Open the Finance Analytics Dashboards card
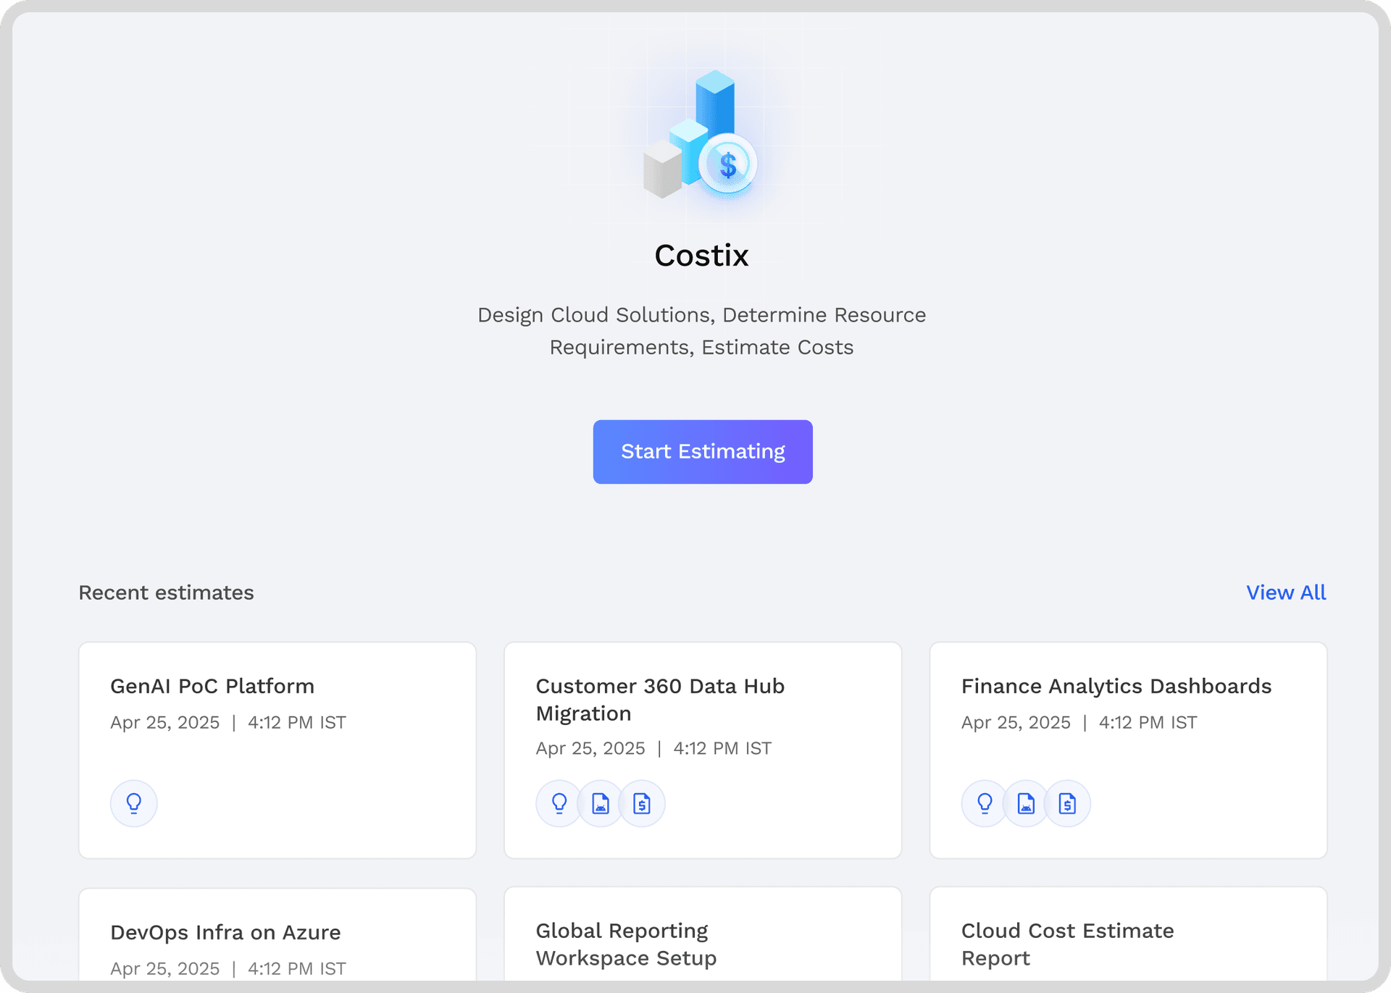This screenshot has width=1391, height=993. (x=1127, y=750)
